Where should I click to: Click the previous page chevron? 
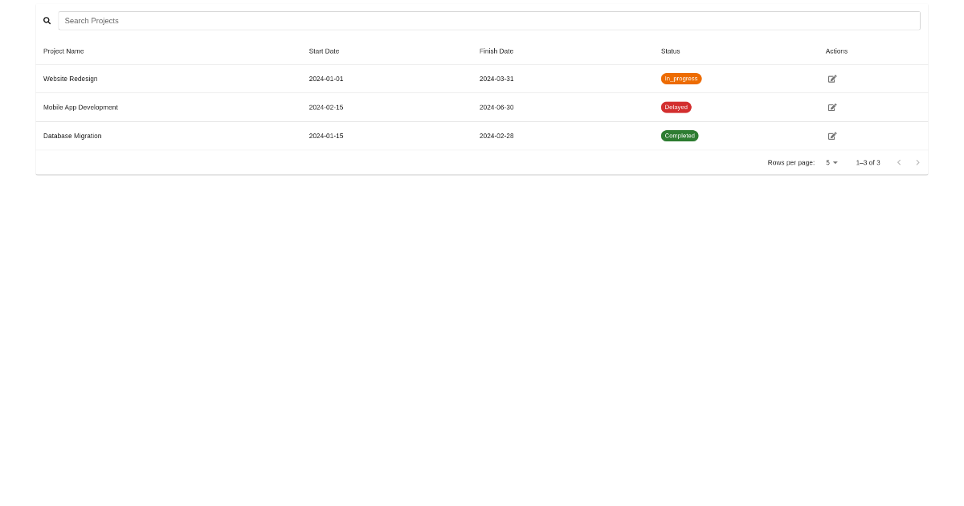point(899,162)
